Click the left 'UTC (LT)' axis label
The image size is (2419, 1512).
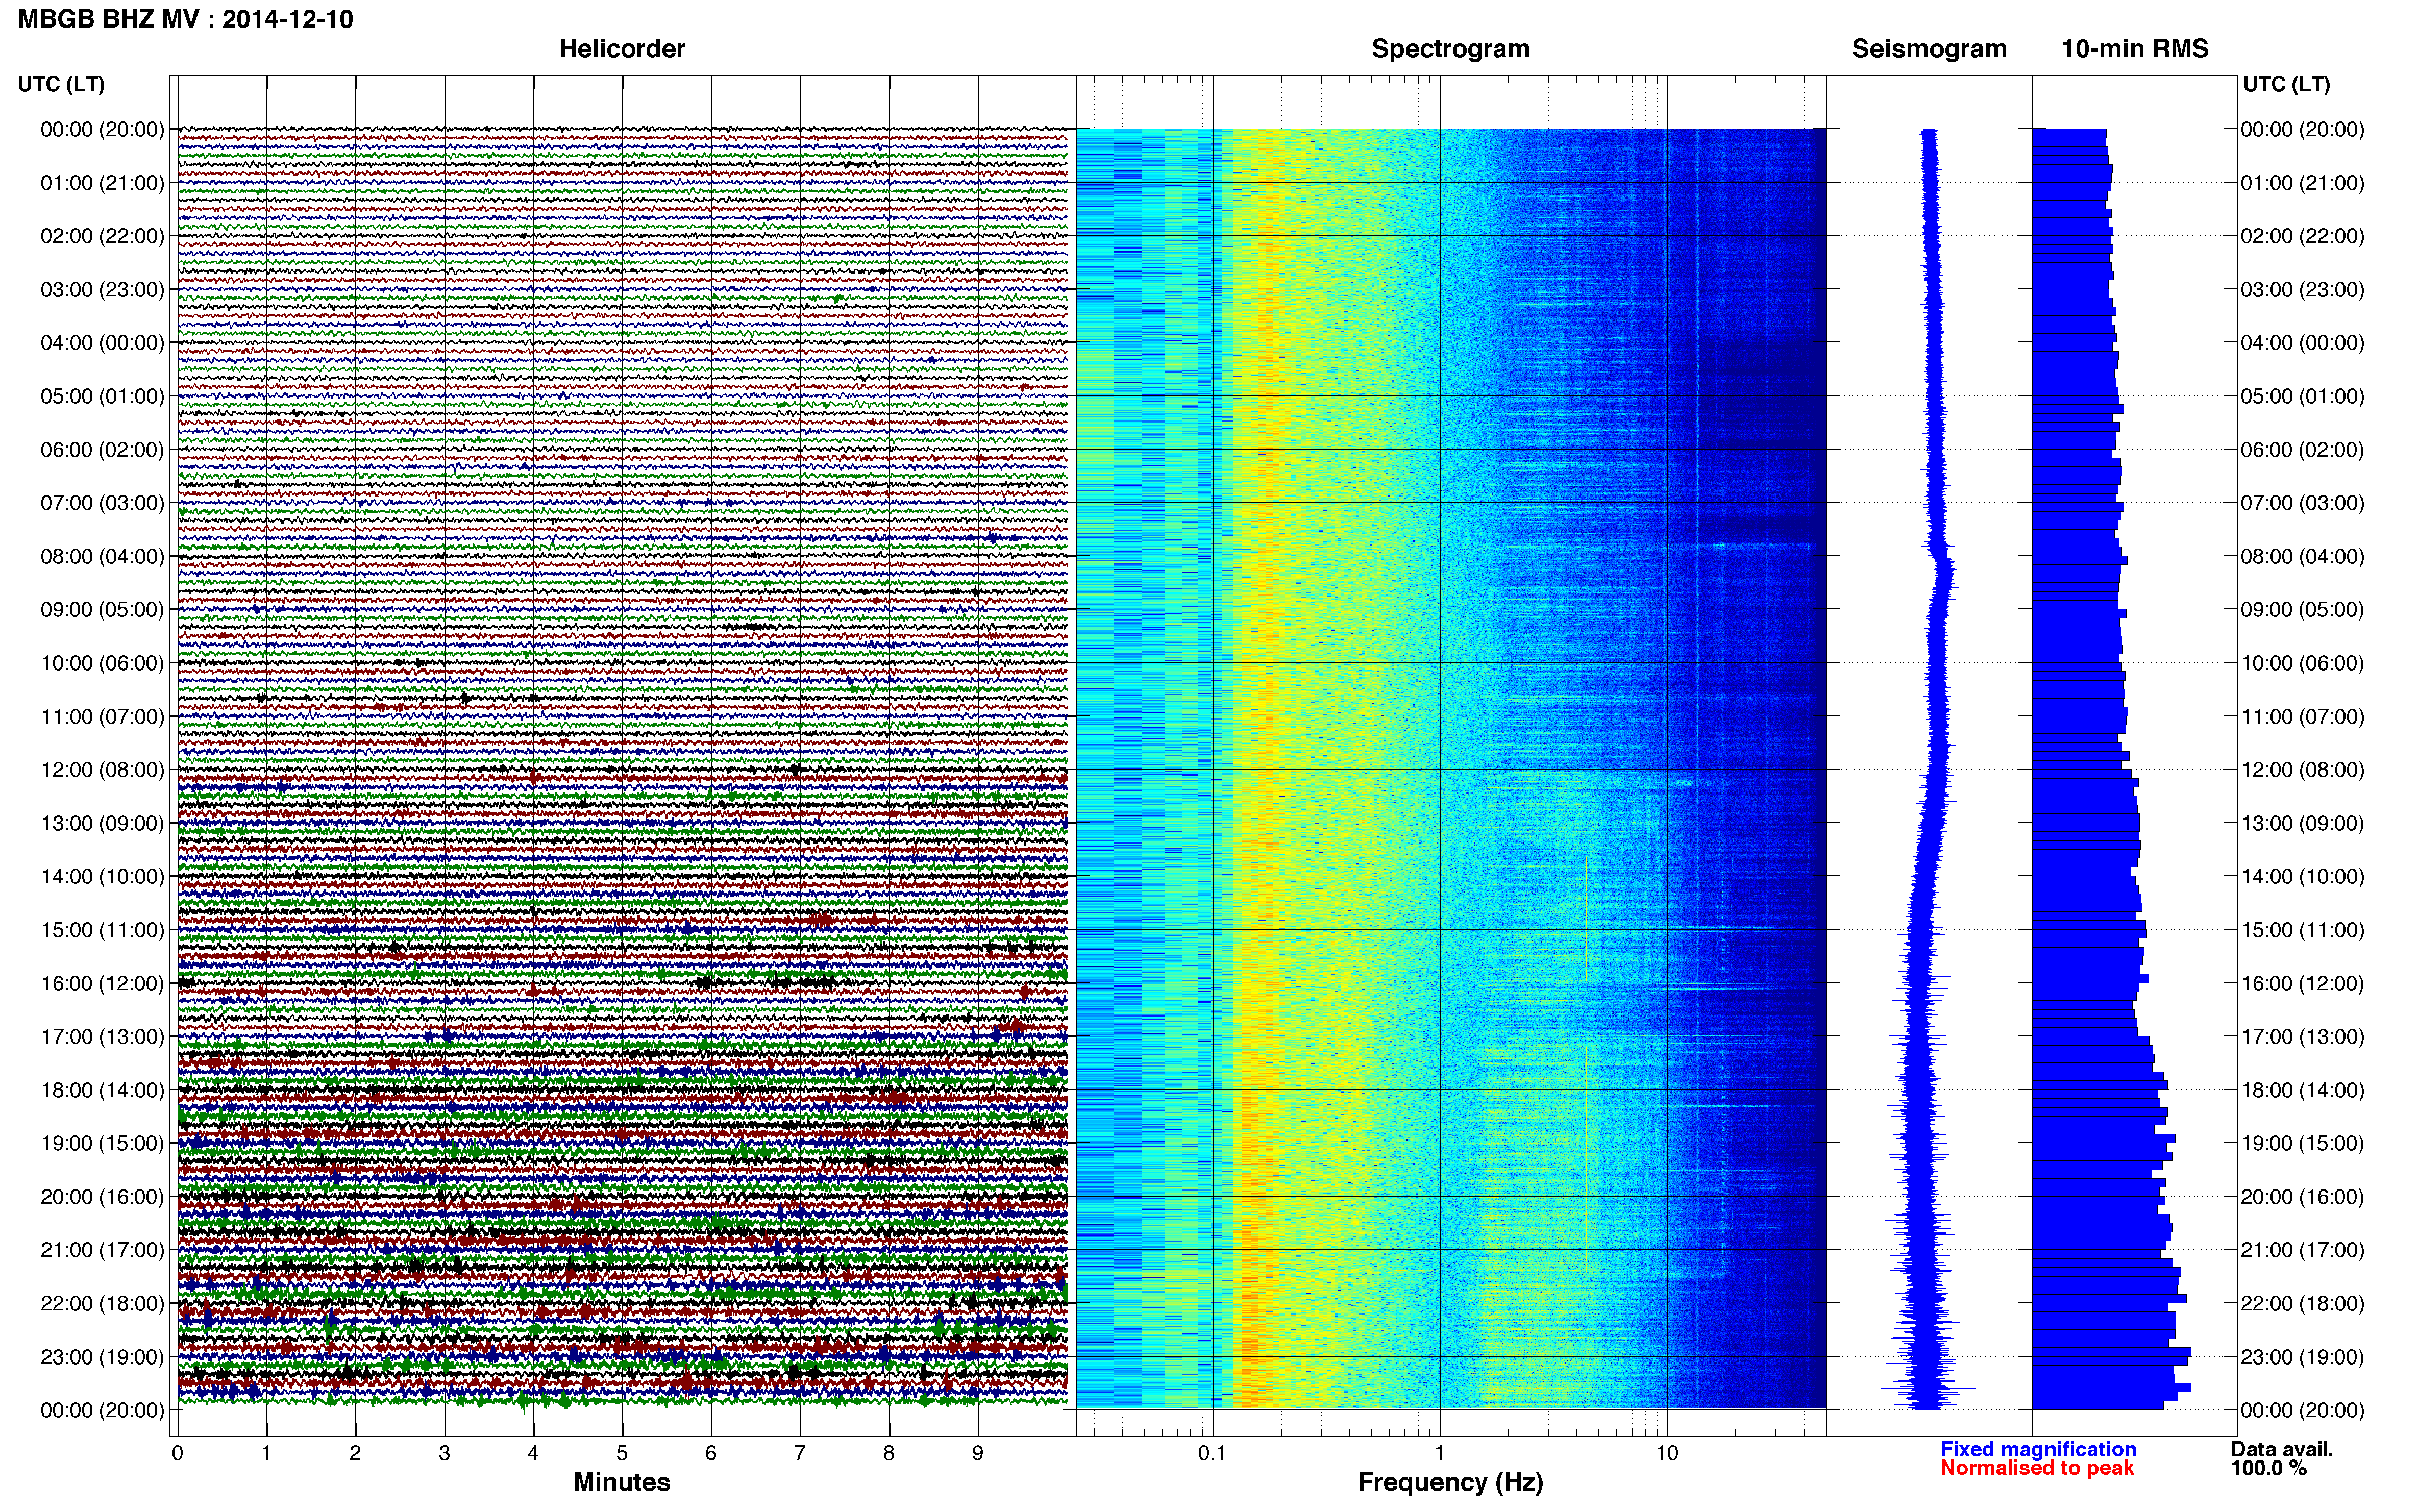point(61,84)
